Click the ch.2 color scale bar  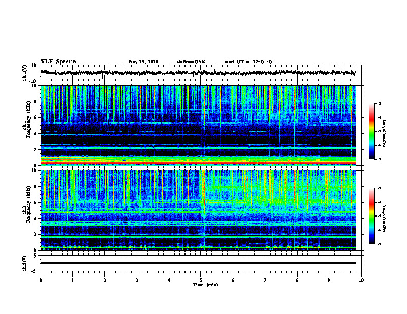[372, 216]
